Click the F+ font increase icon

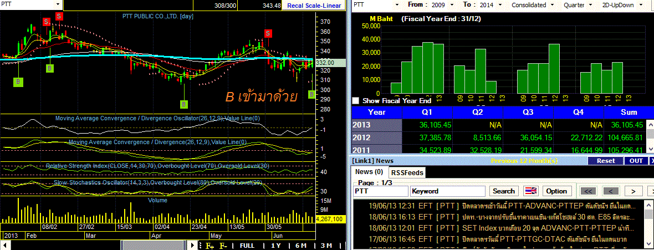pyautogui.click(x=210, y=246)
